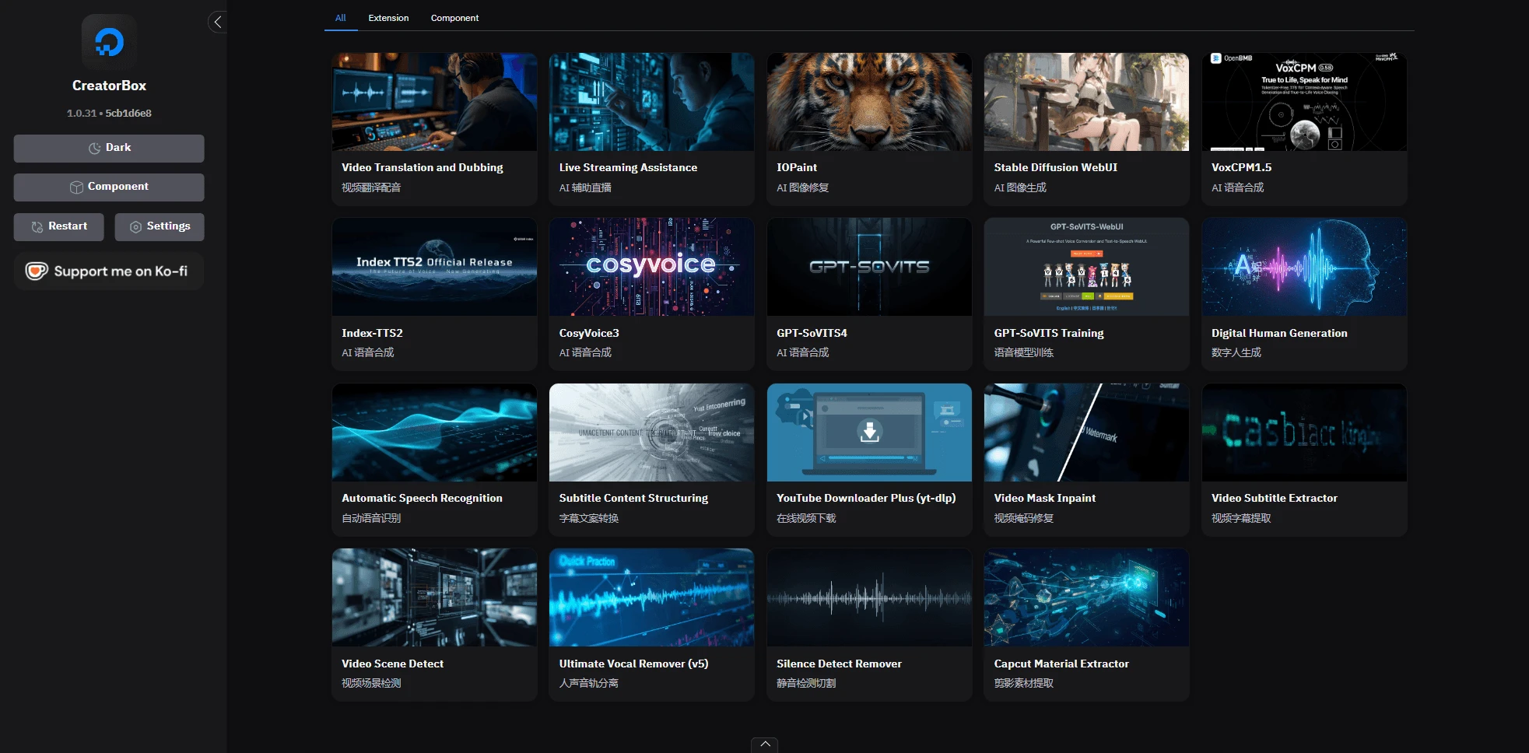Switch to the Component tab

[454, 18]
